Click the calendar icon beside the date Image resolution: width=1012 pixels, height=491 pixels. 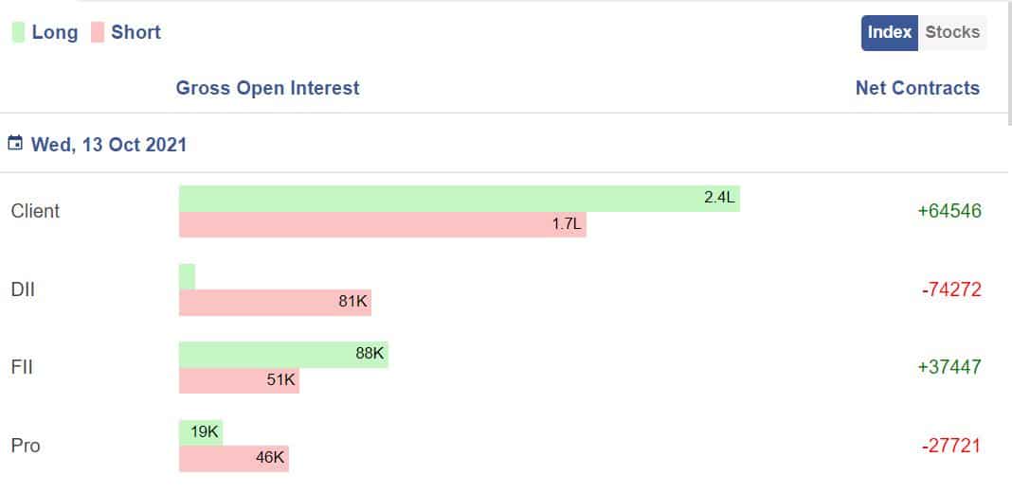tap(15, 144)
